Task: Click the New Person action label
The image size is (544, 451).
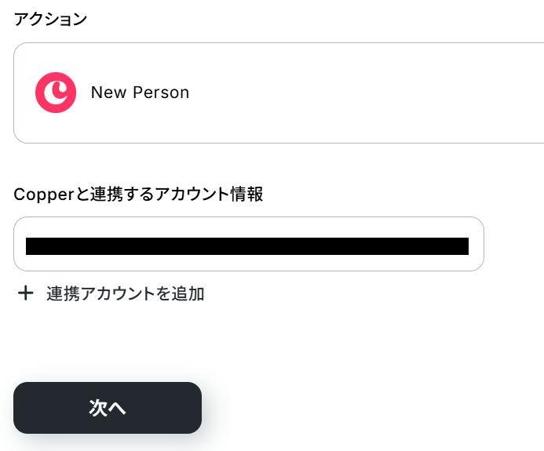Action: click(140, 93)
